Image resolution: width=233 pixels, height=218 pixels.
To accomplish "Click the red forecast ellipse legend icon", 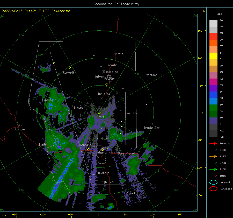I will coord(213,189).
